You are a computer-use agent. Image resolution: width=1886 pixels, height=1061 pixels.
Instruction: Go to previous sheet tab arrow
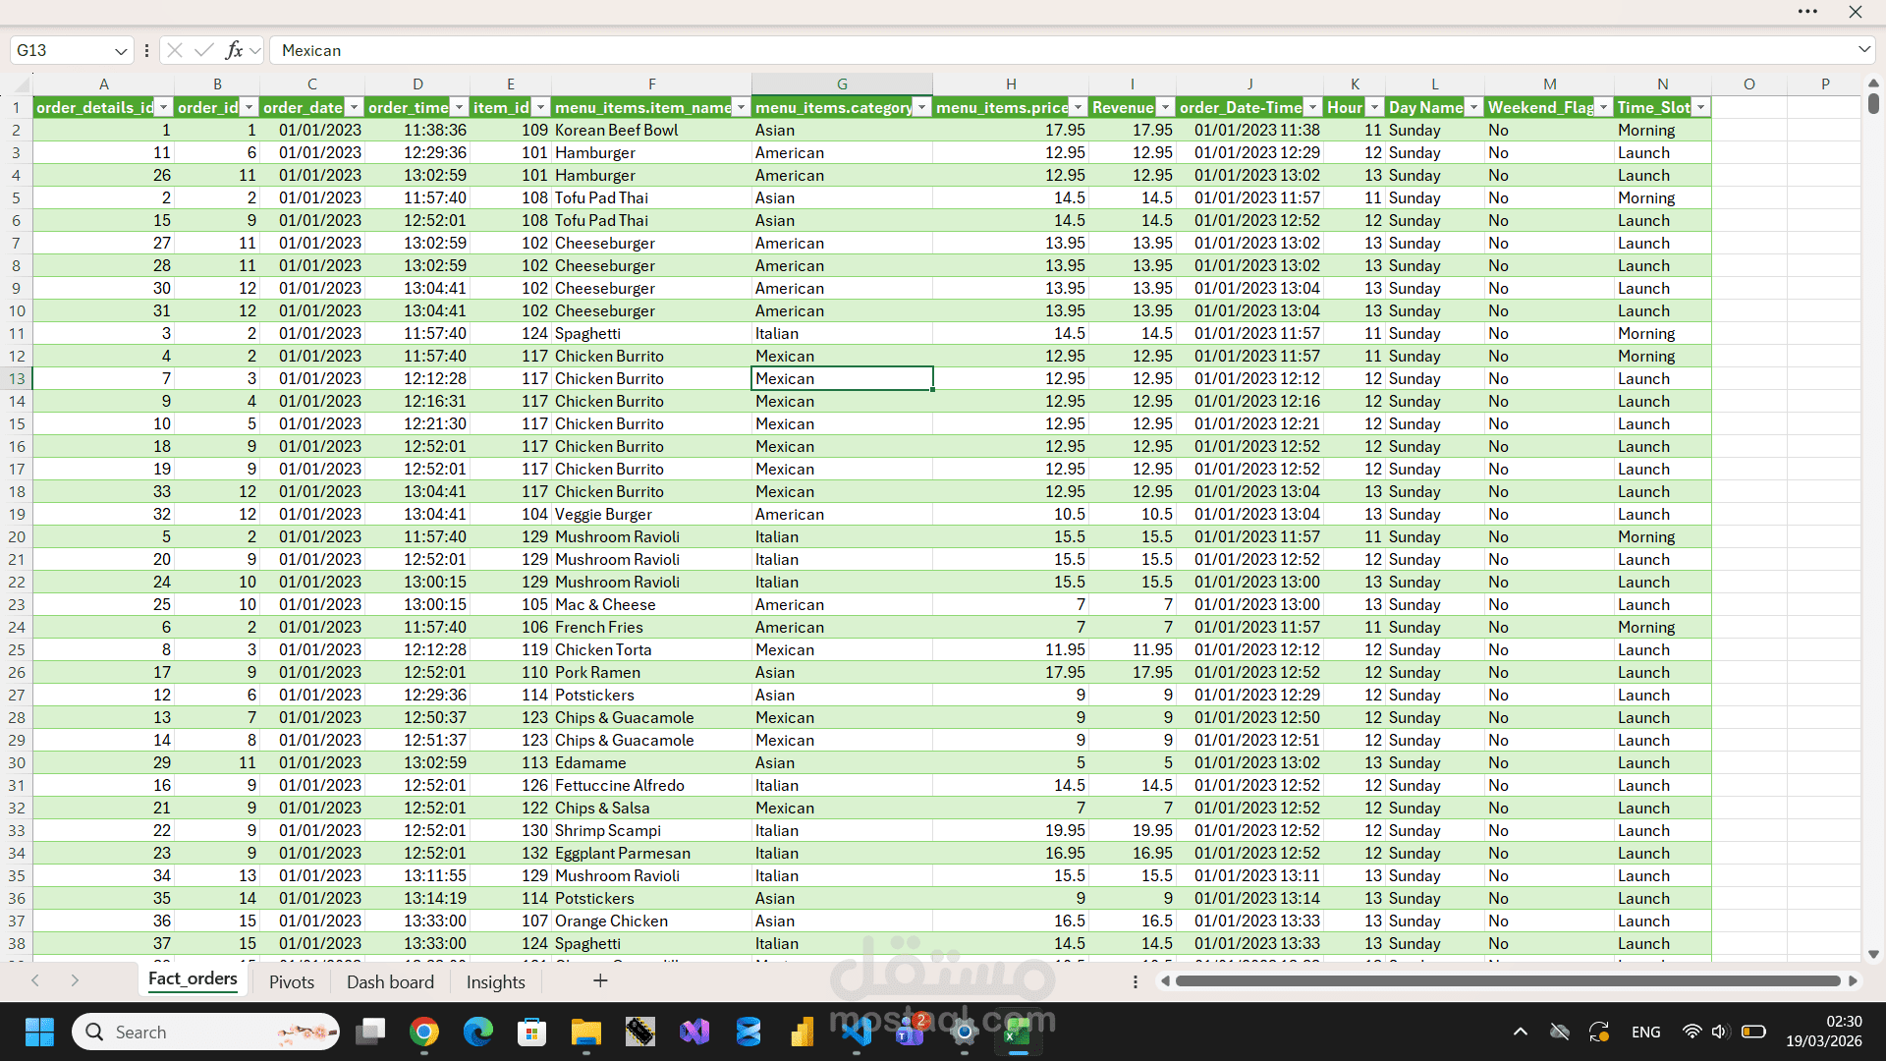(x=35, y=980)
